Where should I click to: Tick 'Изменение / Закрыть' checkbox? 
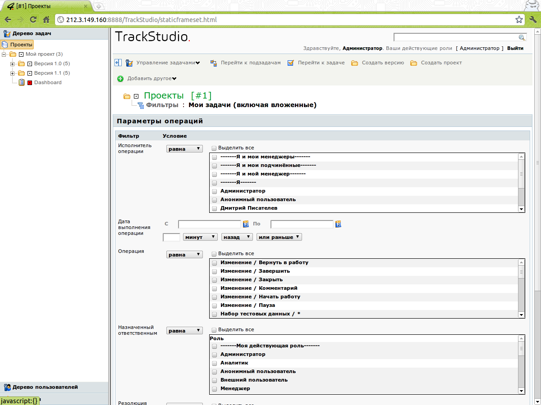click(215, 280)
